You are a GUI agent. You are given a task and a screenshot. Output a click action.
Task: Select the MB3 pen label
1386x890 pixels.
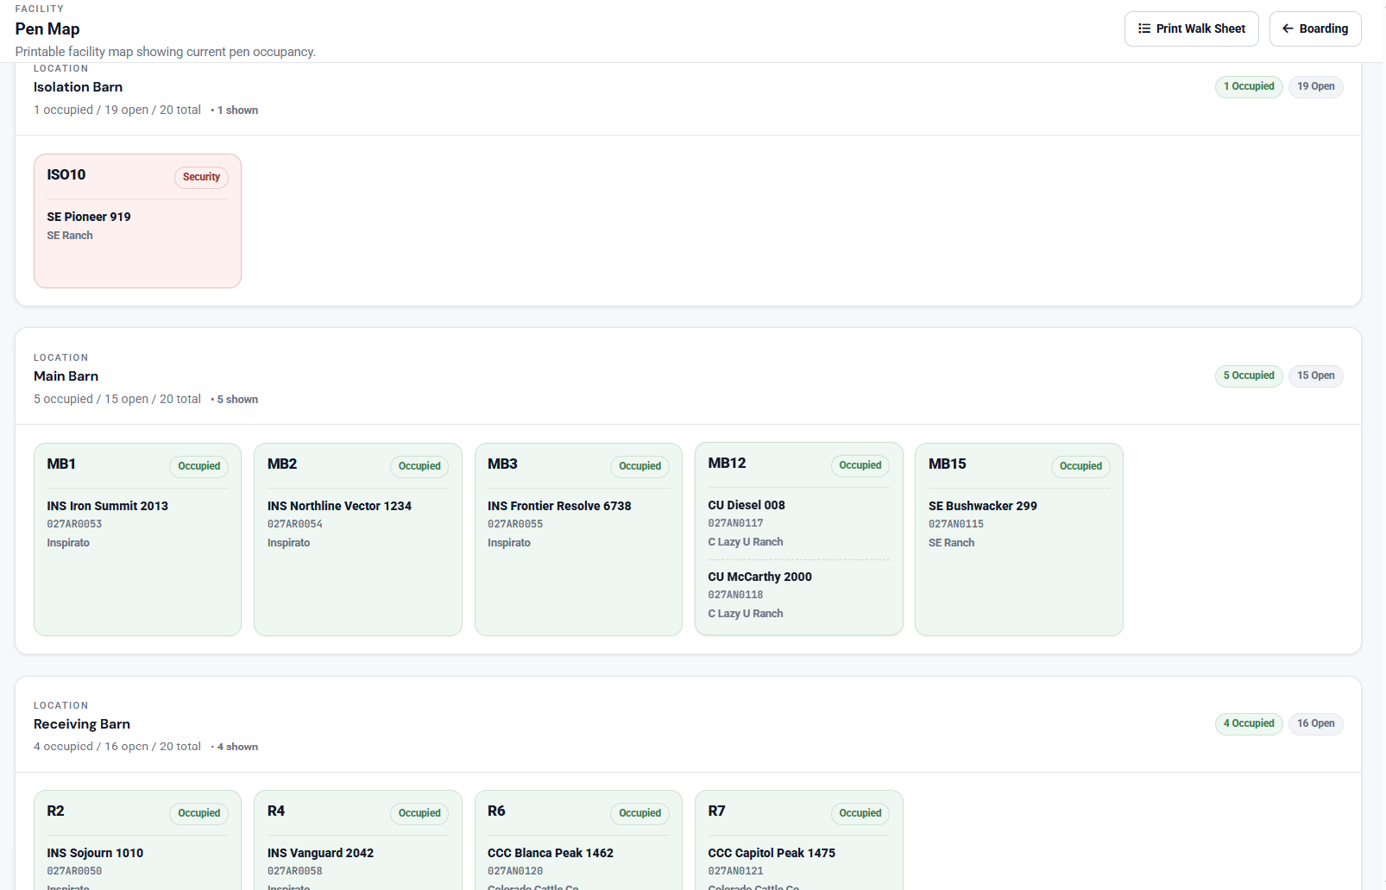[x=502, y=464]
